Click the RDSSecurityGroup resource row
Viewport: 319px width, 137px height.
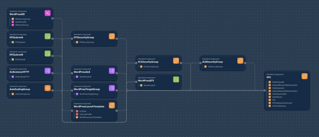point(21,19)
